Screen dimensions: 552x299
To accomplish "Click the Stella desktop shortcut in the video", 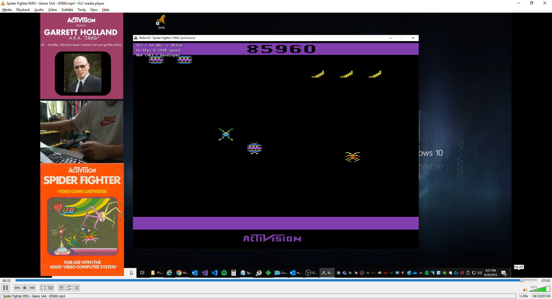I will (161, 22).
